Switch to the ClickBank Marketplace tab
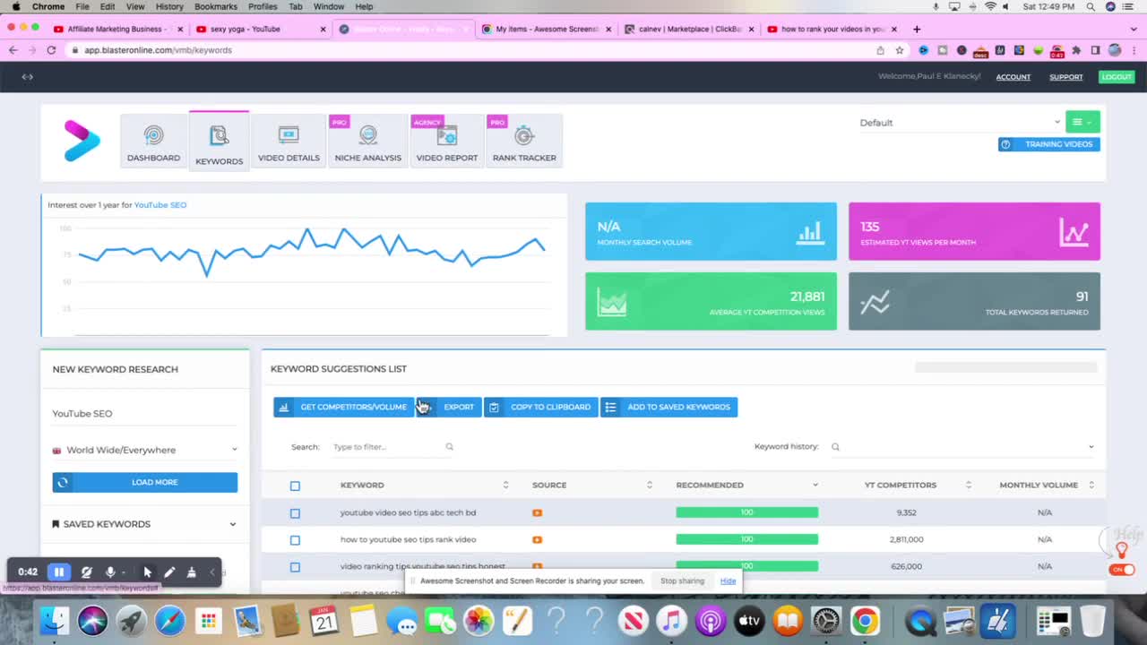This screenshot has width=1147, height=645. (689, 29)
